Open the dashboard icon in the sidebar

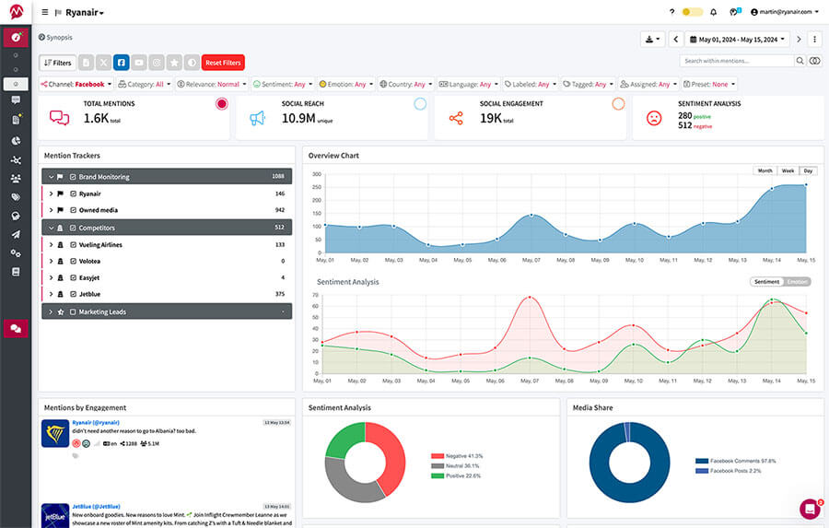16,37
